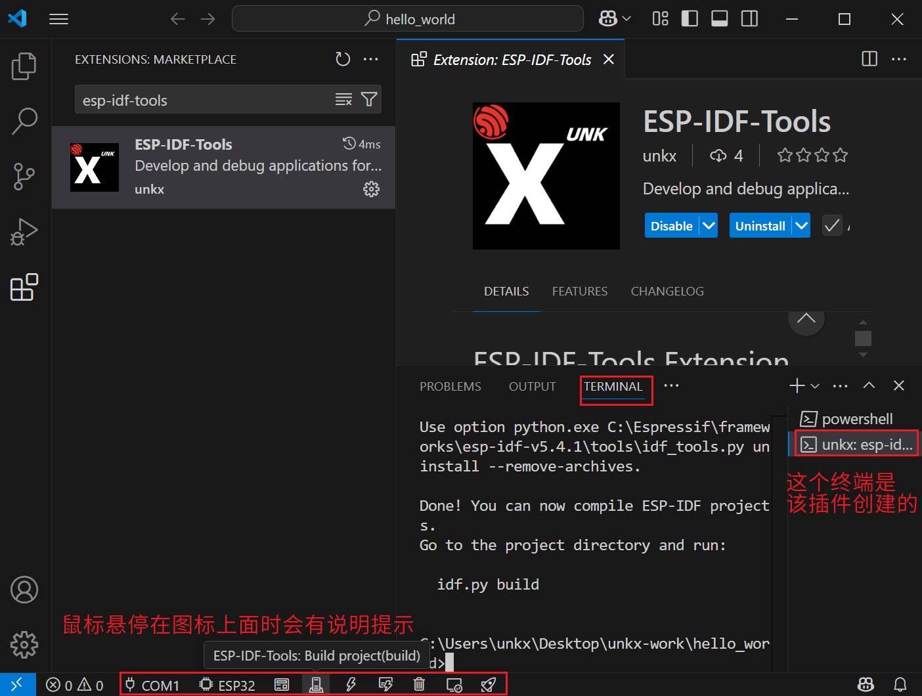This screenshot has width=922, height=696.
Task: Open manage gear for ESP-IDF-Tools list item
Action: 372,189
